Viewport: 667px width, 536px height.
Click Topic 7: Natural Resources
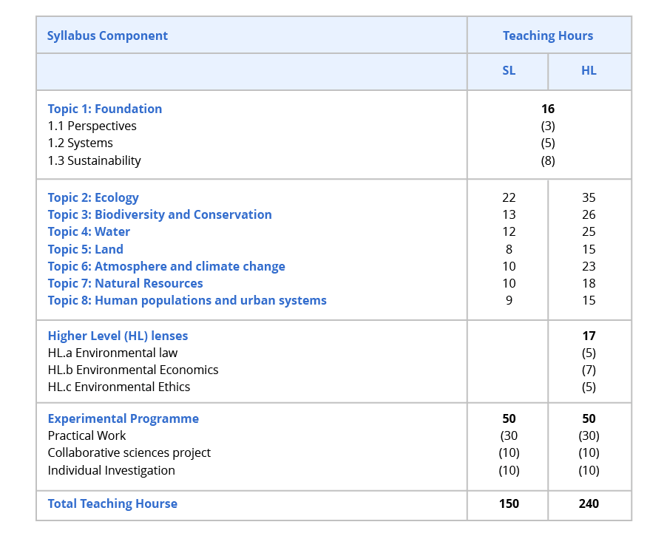point(125,283)
